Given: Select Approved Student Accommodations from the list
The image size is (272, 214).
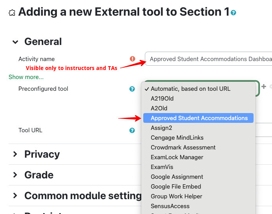Looking at the screenshot, I should pyautogui.click(x=199, y=118).
